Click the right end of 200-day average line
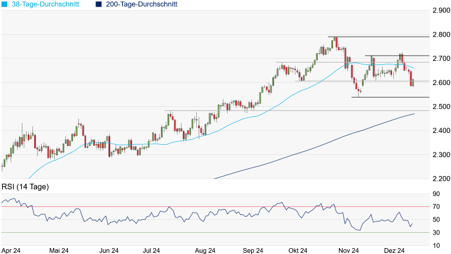The width and height of the screenshot is (451, 254). point(414,113)
